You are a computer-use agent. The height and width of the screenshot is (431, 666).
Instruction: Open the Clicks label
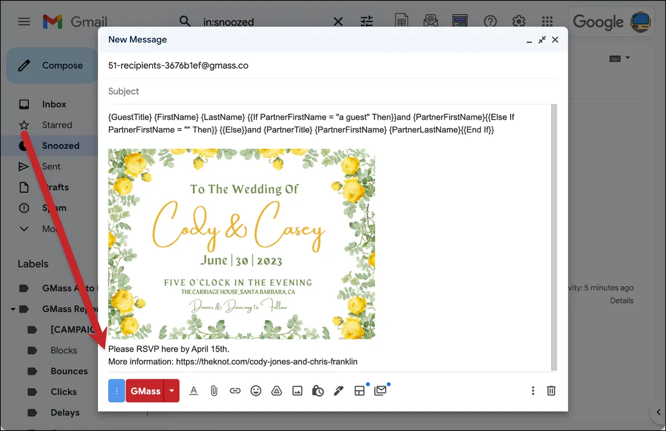(x=63, y=392)
